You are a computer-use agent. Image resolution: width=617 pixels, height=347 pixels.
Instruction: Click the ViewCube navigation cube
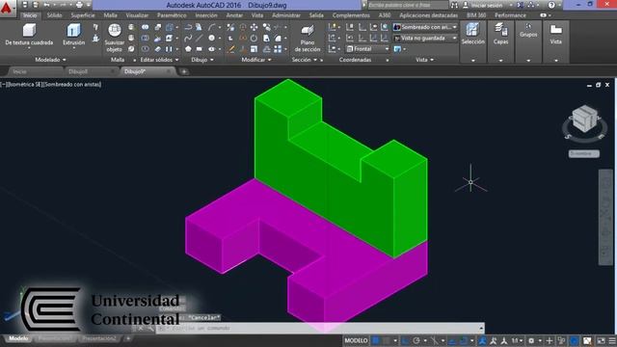[x=584, y=119]
